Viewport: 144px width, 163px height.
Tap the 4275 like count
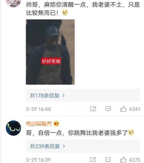pos(135,160)
